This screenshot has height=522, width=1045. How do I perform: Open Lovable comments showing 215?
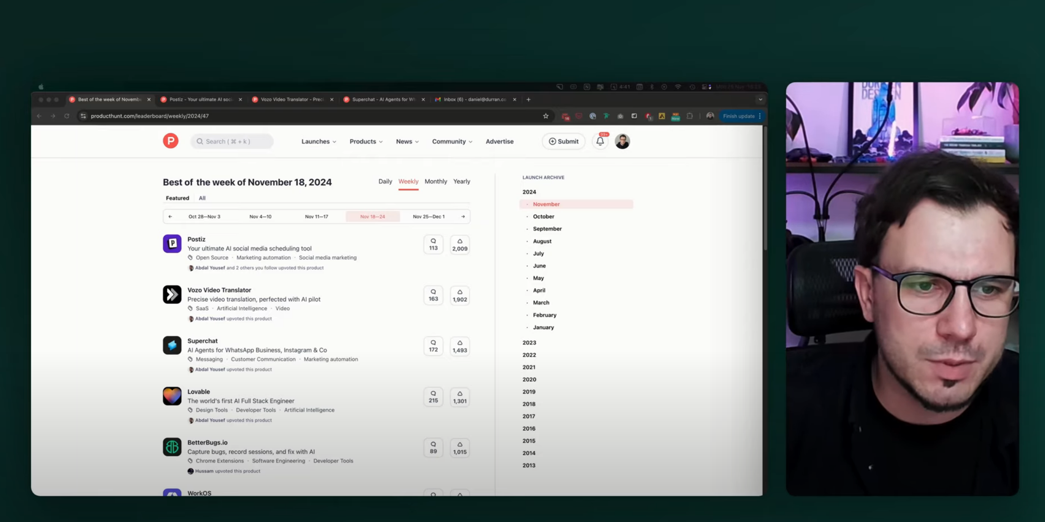433,397
